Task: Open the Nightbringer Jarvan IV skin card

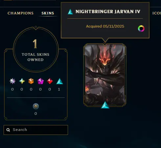Action: pyautogui.click(x=105, y=75)
